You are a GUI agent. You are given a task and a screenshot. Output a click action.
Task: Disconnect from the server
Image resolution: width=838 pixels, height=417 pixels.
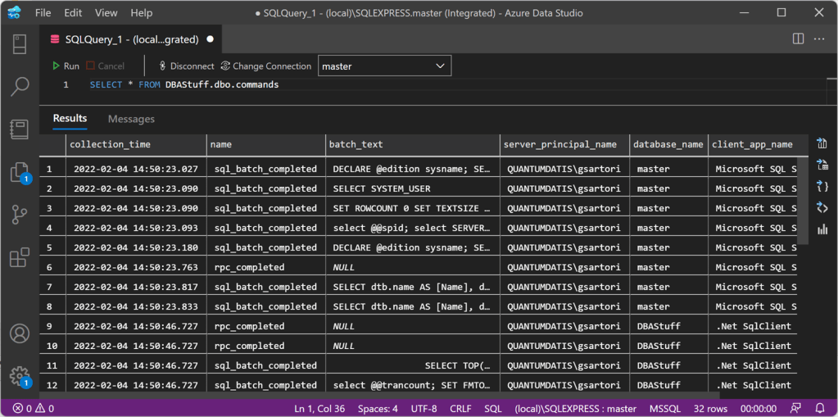click(186, 66)
